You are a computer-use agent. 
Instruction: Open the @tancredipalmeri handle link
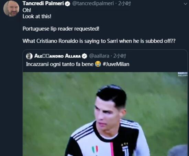tap(93, 3)
